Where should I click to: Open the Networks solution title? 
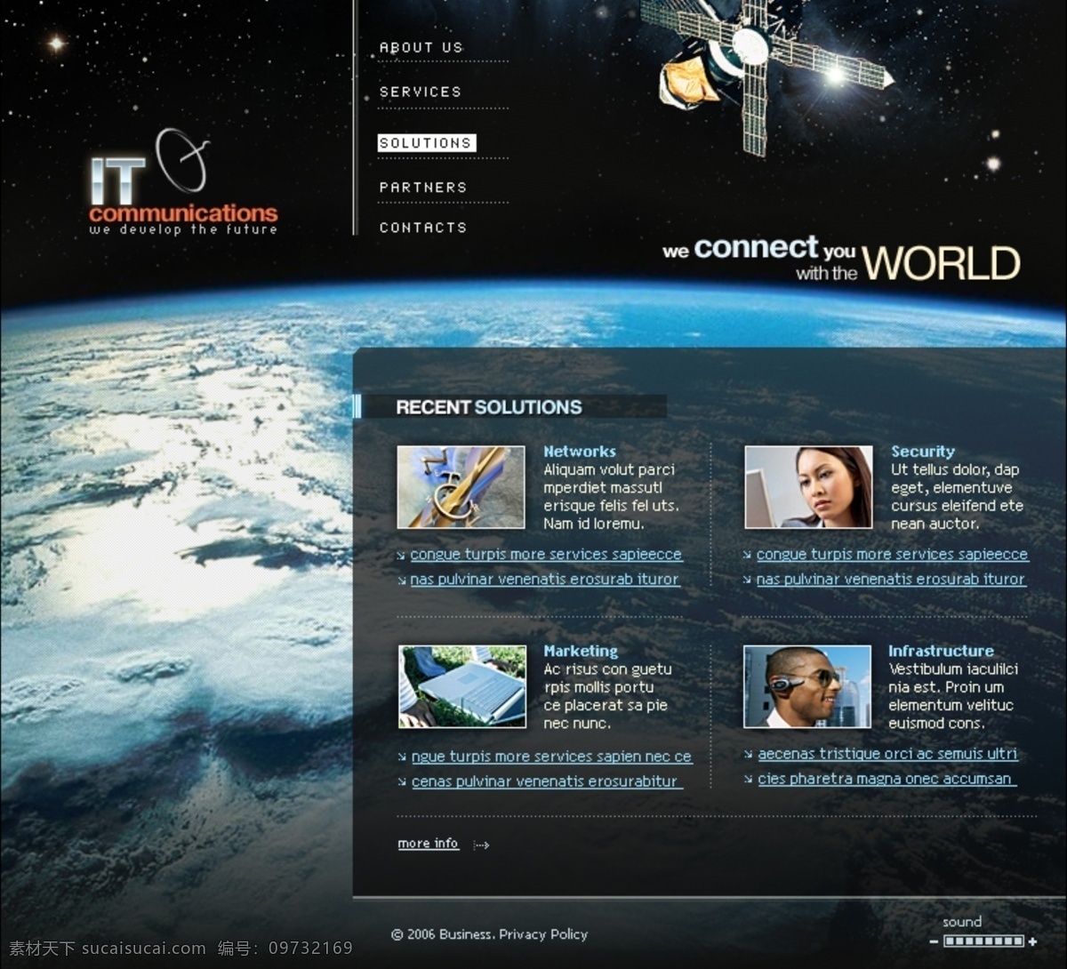coord(580,452)
